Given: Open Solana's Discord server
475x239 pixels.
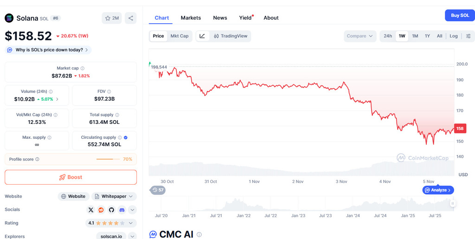Looking at the screenshot, I should coord(122,210).
